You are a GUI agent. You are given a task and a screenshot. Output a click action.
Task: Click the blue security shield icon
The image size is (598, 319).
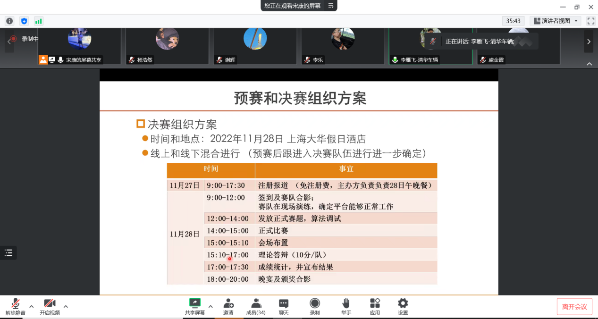click(24, 21)
